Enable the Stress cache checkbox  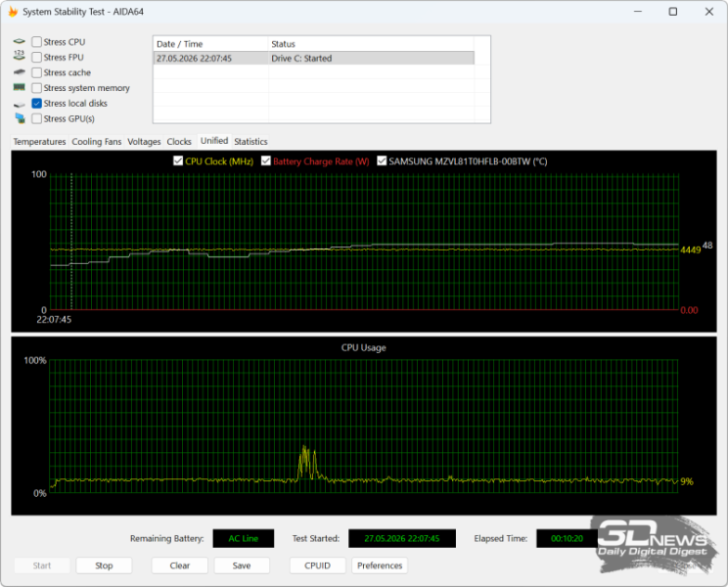(36, 72)
